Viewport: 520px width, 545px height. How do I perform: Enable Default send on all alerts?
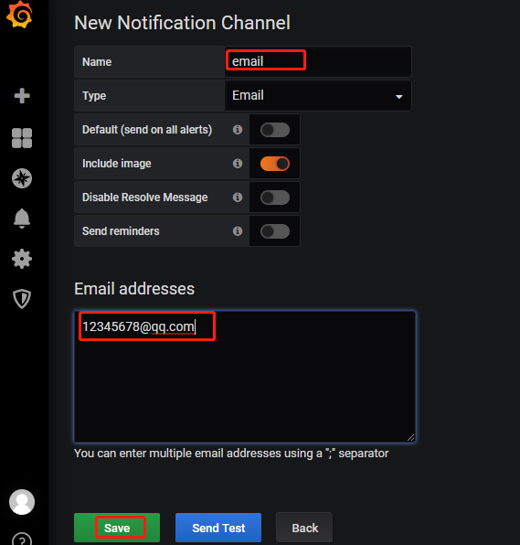[275, 130]
